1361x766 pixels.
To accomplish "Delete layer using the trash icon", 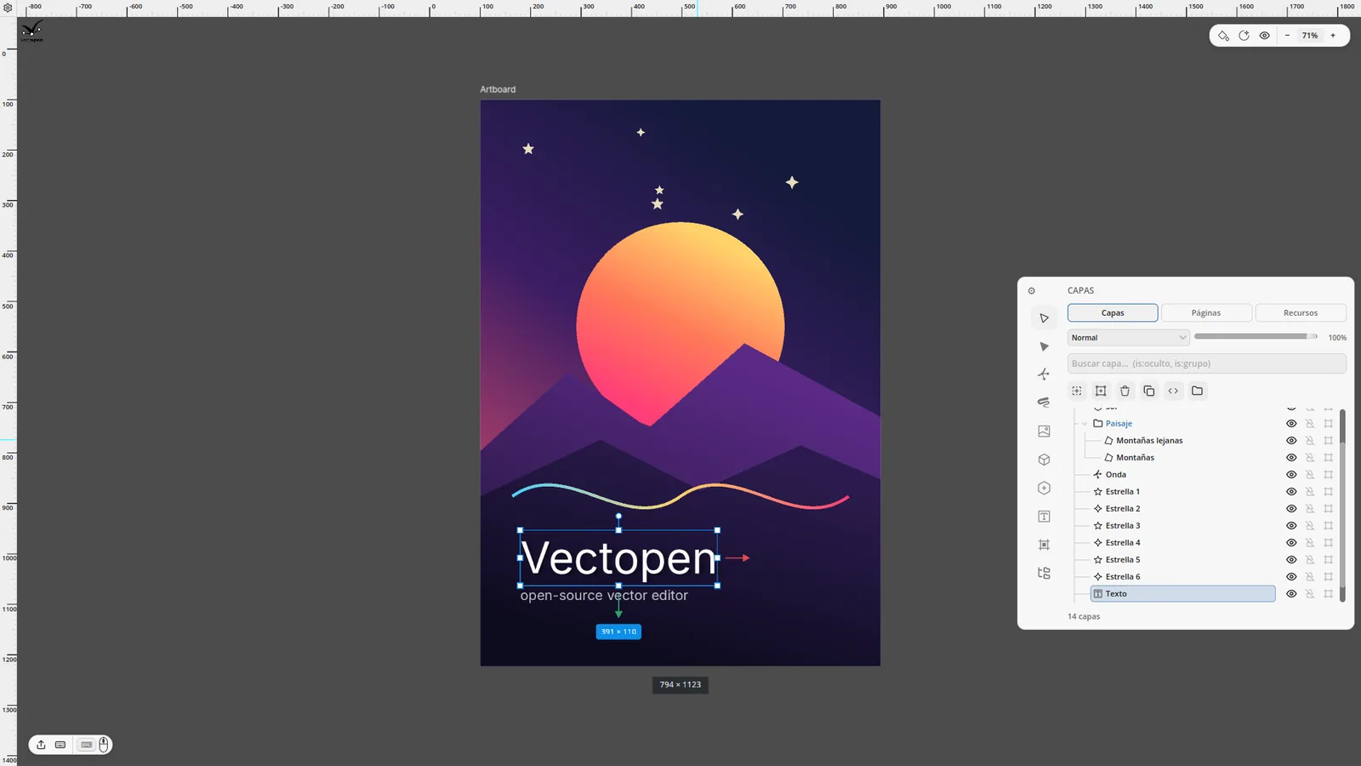I will click(1125, 391).
